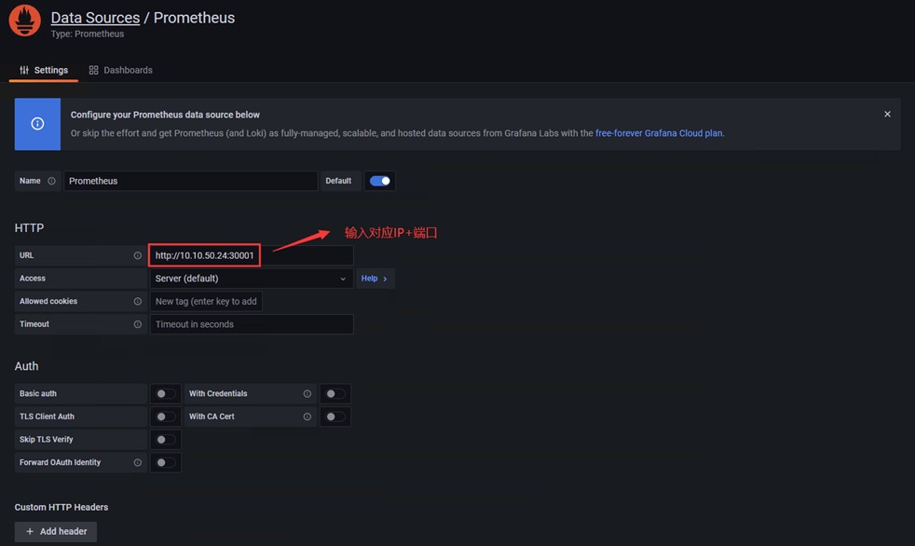The height and width of the screenshot is (546, 915).
Task: Open the Access Server (default) dropdown
Action: click(252, 279)
